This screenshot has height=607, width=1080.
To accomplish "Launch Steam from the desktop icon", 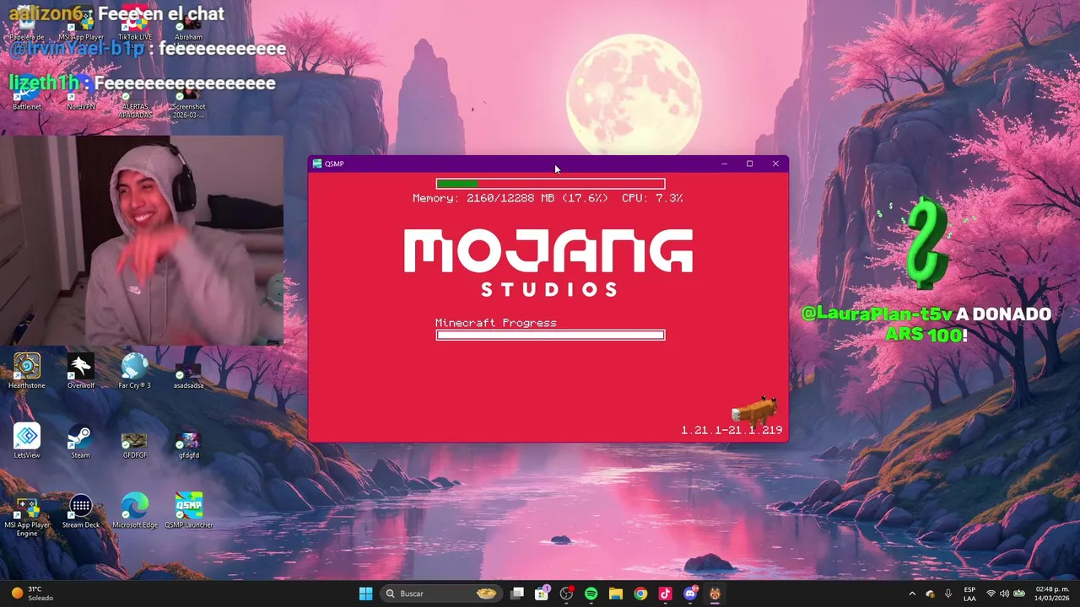I will tap(80, 441).
